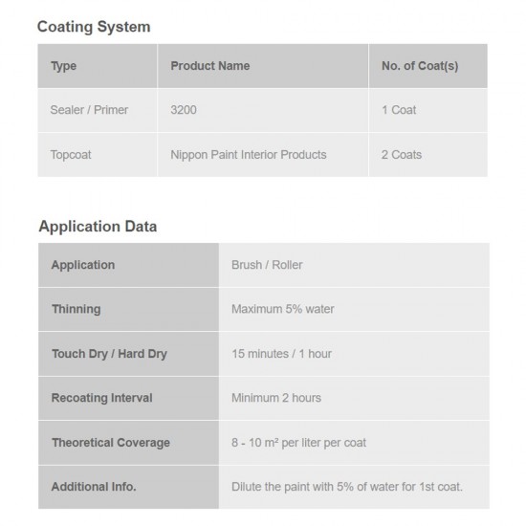Click the 2 Coats cell
Screen dimensions: 526x526
click(x=428, y=155)
